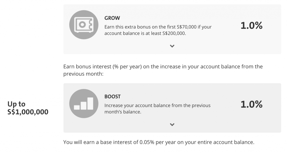The width and height of the screenshot is (287, 153).
Task: Select the GROW heading
Action: click(x=112, y=18)
